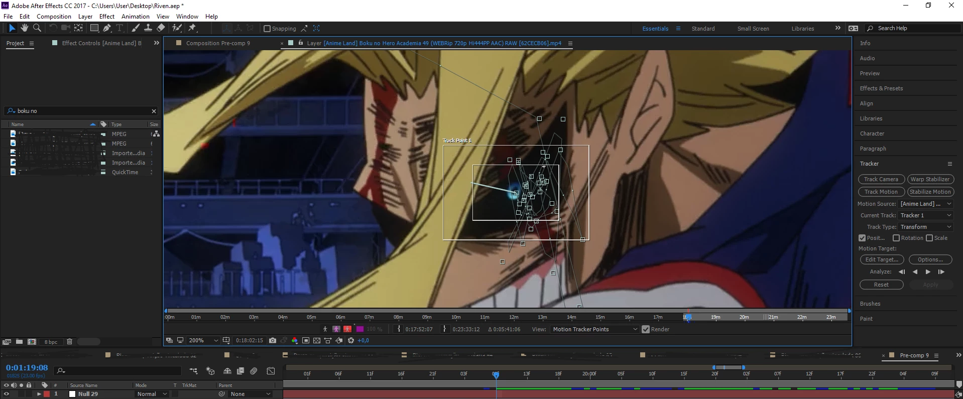This screenshot has width=963, height=399.
Task: Hide the Null 29 layer eye
Action: click(7, 394)
